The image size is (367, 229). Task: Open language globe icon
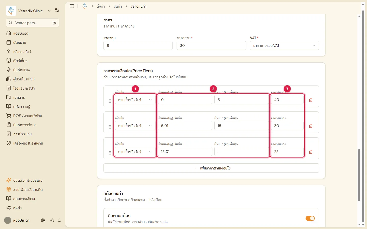pyautogui.click(x=43, y=220)
